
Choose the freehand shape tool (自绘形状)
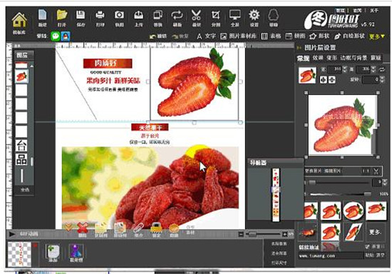click(349, 36)
